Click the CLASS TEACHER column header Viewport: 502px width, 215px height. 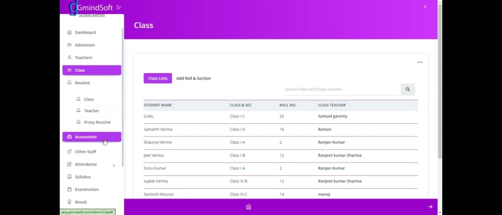(x=332, y=105)
